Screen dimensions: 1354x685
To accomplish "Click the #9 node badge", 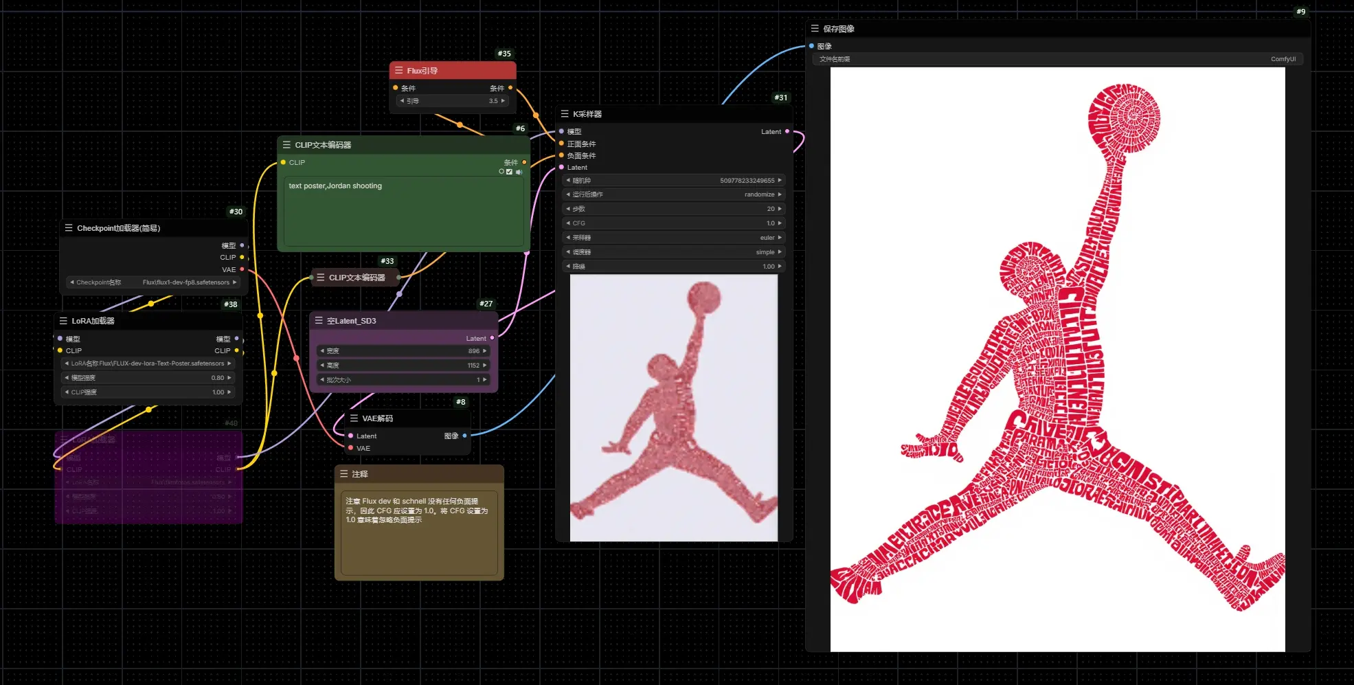I will pyautogui.click(x=1301, y=12).
